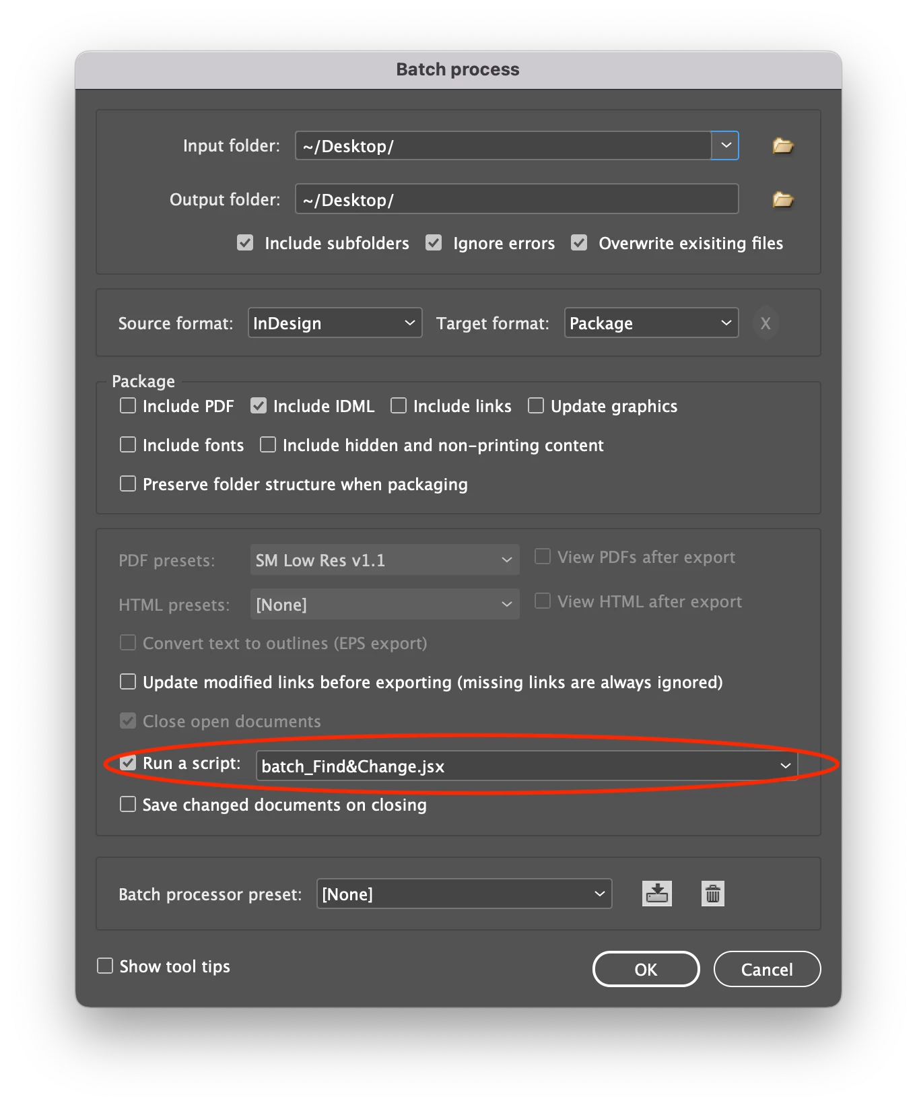Click inside the Input folder path field

click(503, 145)
